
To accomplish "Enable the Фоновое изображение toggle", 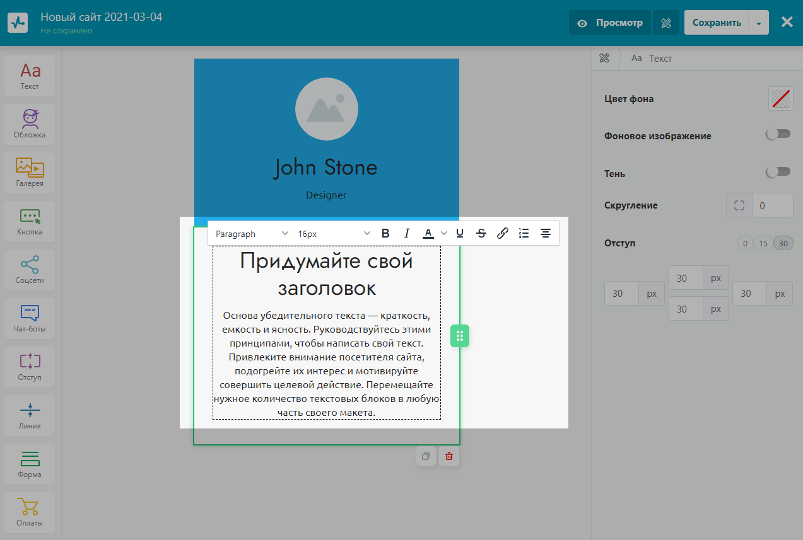I will [x=778, y=134].
